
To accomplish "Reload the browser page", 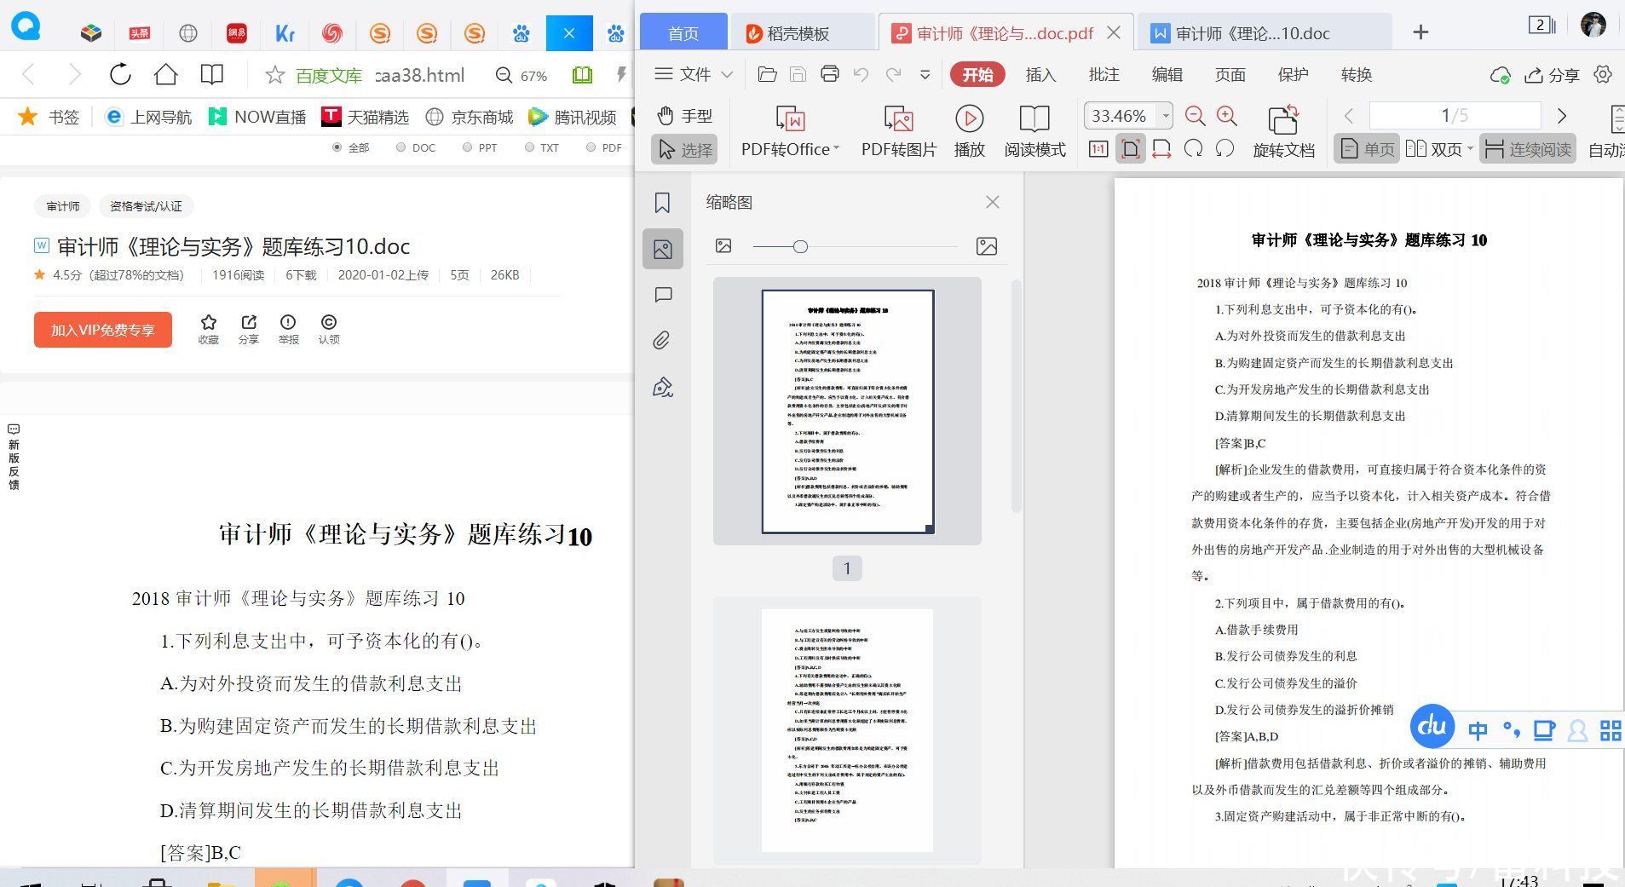I will click(x=120, y=75).
